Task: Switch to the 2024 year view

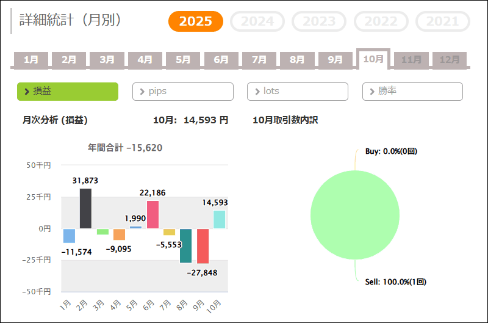Action: click(257, 21)
